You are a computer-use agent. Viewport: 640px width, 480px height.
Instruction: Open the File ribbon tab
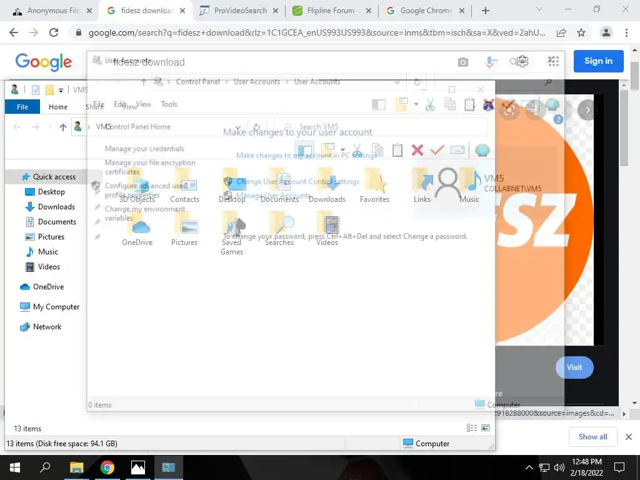[x=22, y=107]
